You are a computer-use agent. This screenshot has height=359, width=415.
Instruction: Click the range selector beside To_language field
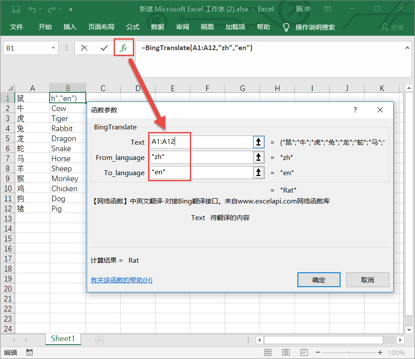coord(259,173)
